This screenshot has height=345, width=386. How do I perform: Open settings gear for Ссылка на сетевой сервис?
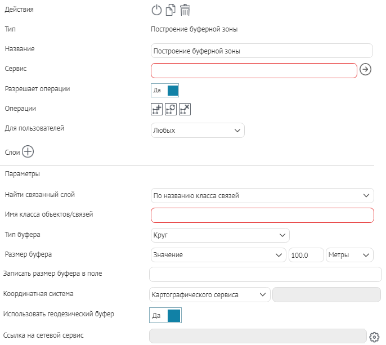coord(374,337)
